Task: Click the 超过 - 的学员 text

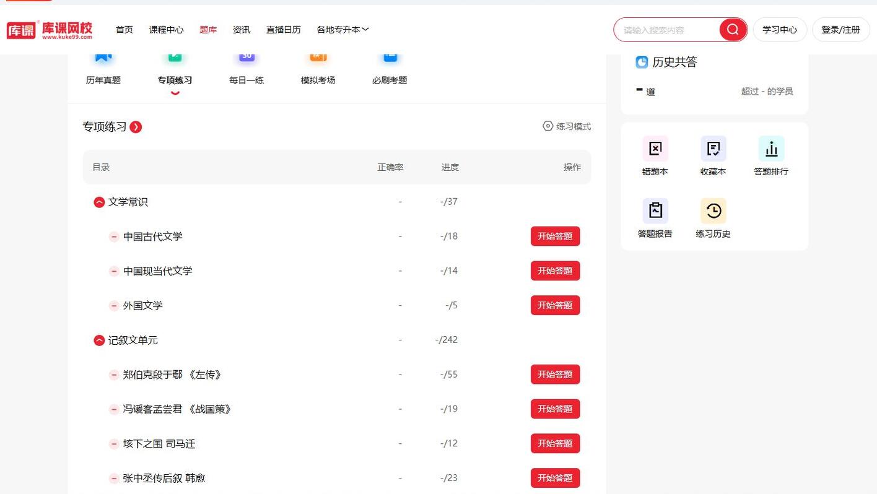Action: tap(767, 92)
